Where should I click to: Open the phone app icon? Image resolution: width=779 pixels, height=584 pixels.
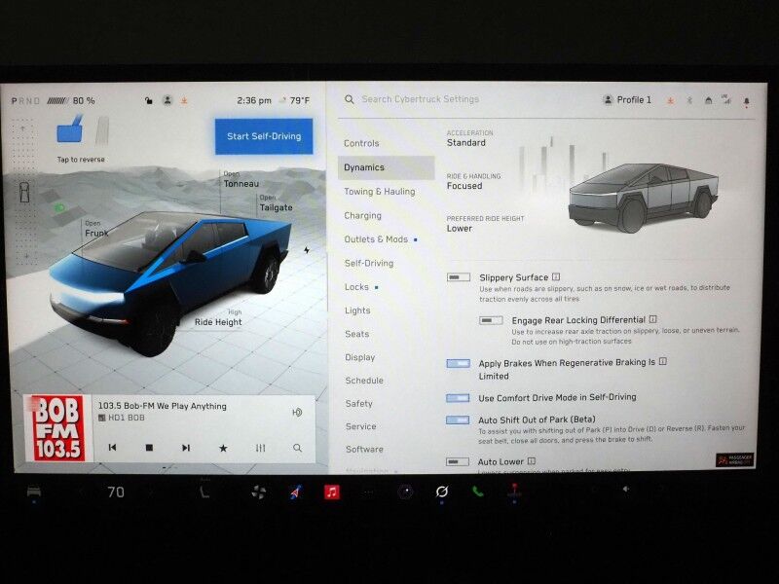coord(478,493)
